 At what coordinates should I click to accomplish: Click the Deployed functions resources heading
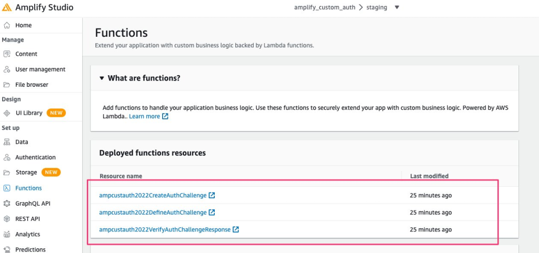coord(153,153)
